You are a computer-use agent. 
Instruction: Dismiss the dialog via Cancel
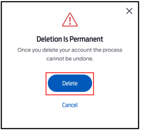pos(70,105)
